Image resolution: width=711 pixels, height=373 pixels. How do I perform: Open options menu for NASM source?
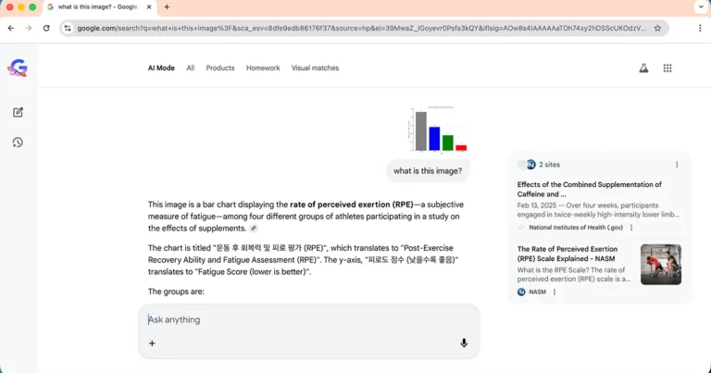point(555,292)
